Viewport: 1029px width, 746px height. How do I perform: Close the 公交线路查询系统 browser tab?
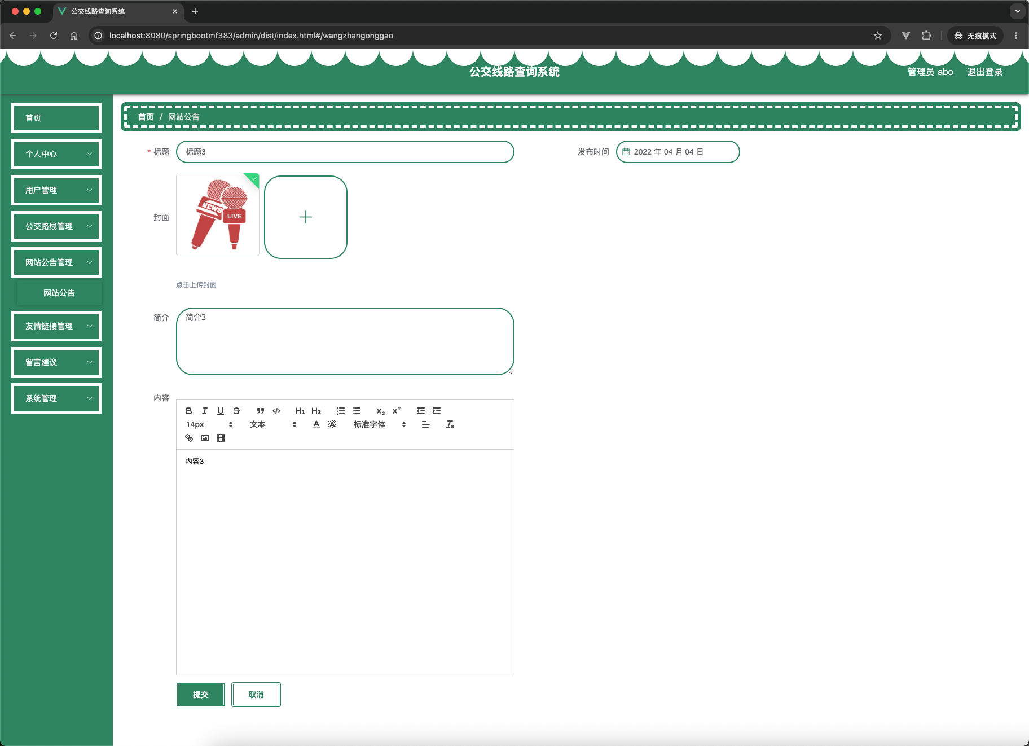coord(175,11)
